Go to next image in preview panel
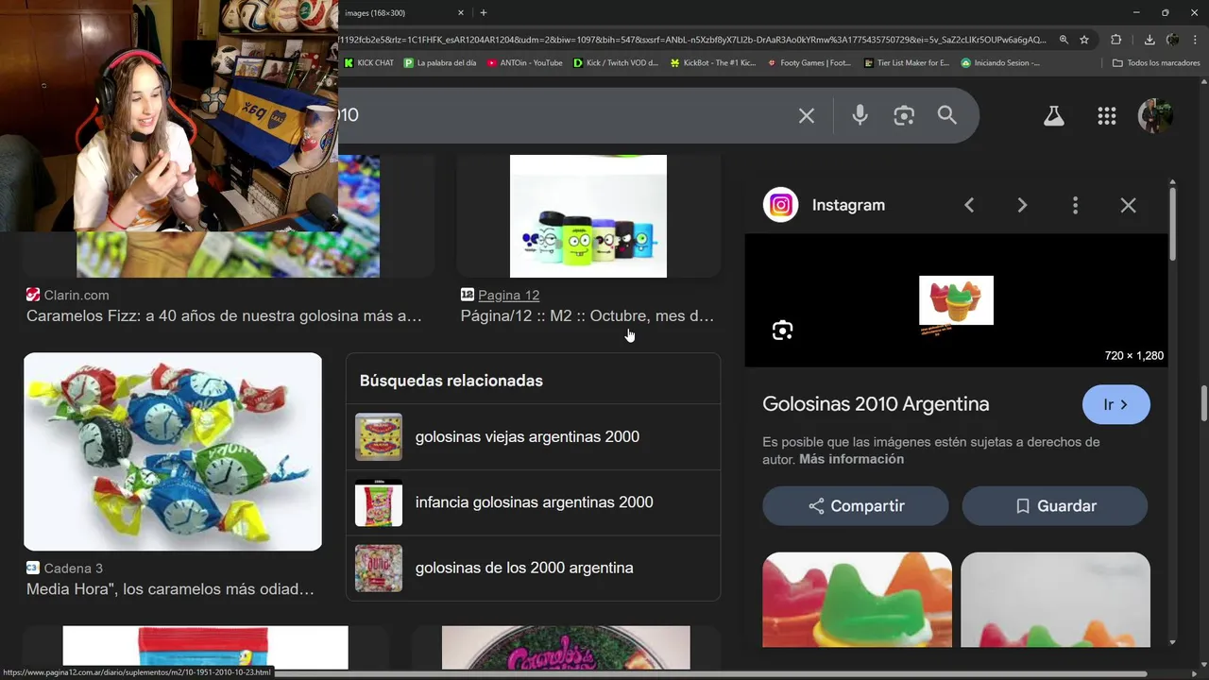Screen dimensions: 1209x680 1022,205
